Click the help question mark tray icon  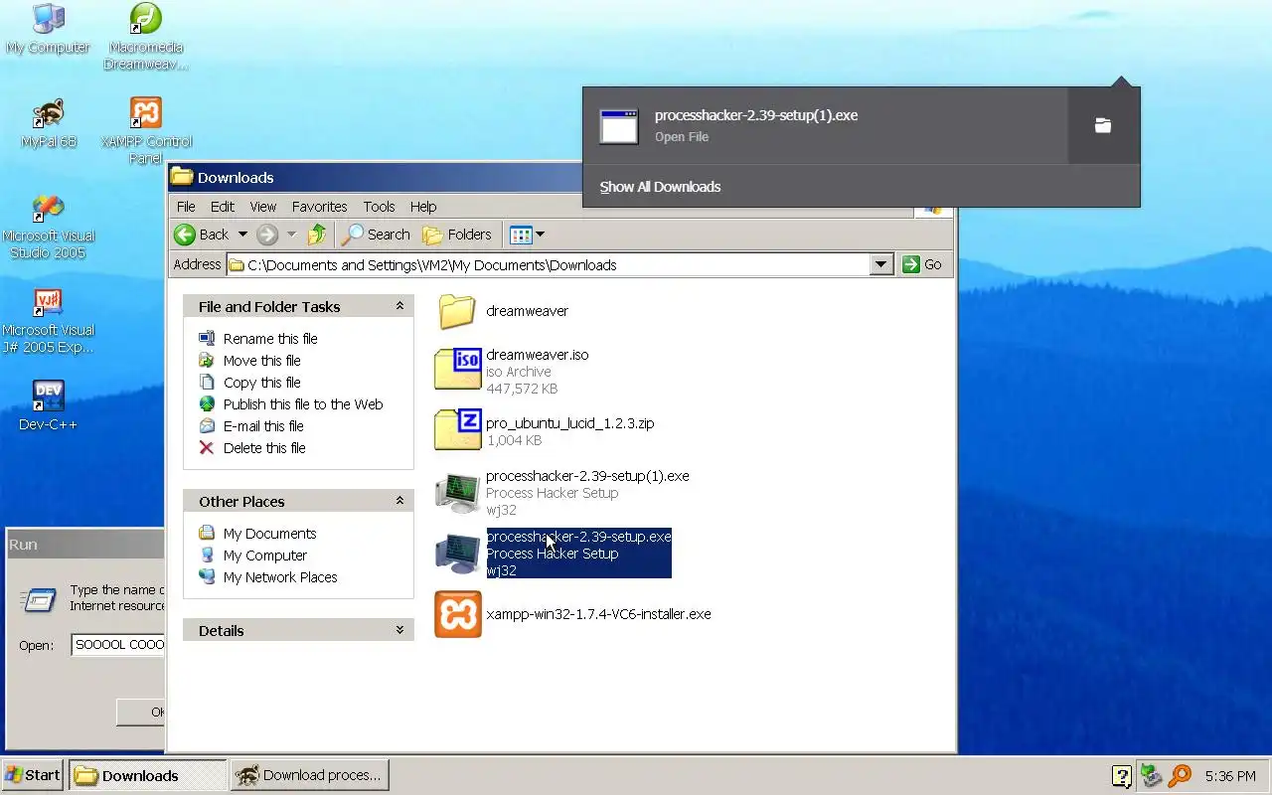[1121, 775]
